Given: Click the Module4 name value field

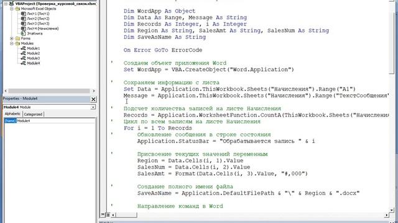Looking at the screenshot, I should click(56, 121).
